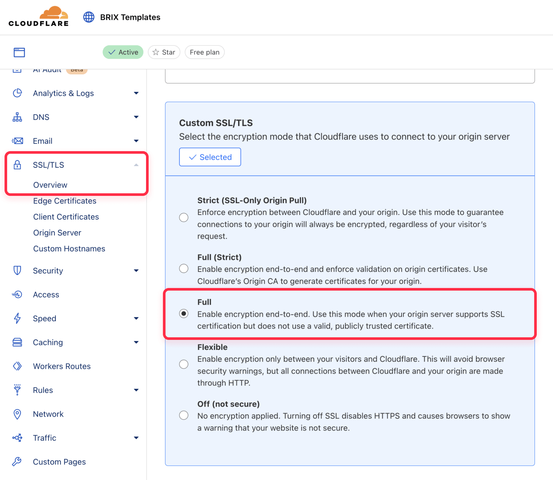Click the Analytics & Logs pie chart icon
The height and width of the screenshot is (480, 553).
(17, 93)
